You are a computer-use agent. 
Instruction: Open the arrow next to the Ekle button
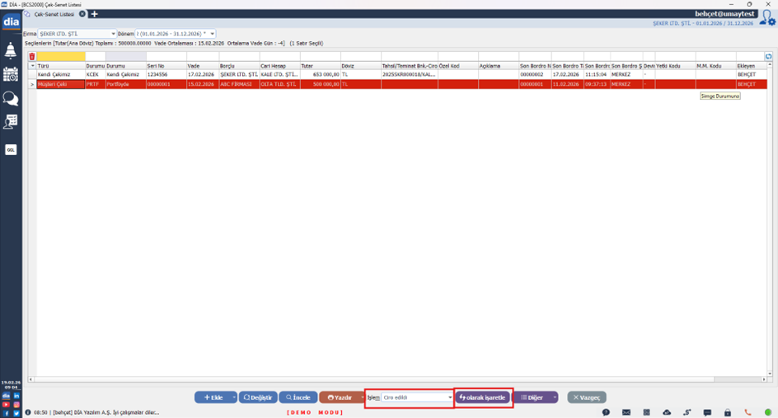(234, 397)
